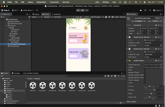Toggle HomeButtonManager active checkbox
This screenshot has width=165, height=107.
click(x=133, y=18)
